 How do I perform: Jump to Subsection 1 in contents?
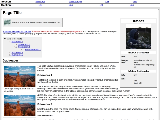click(x=24, y=44)
